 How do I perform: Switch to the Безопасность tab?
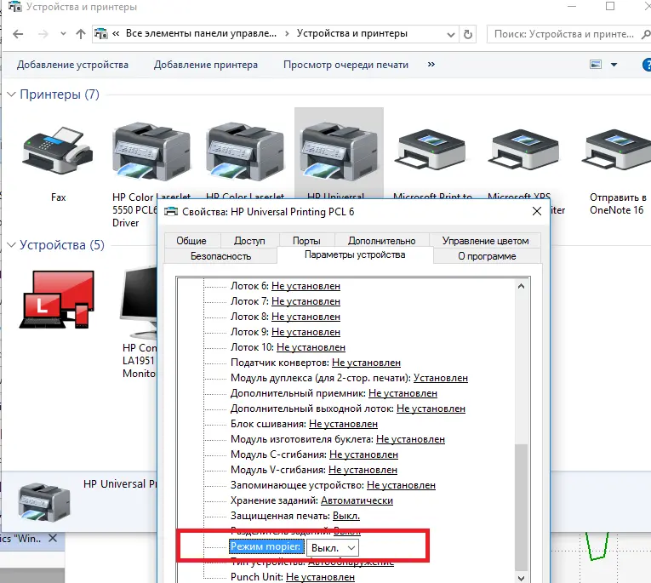pos(221,256)
